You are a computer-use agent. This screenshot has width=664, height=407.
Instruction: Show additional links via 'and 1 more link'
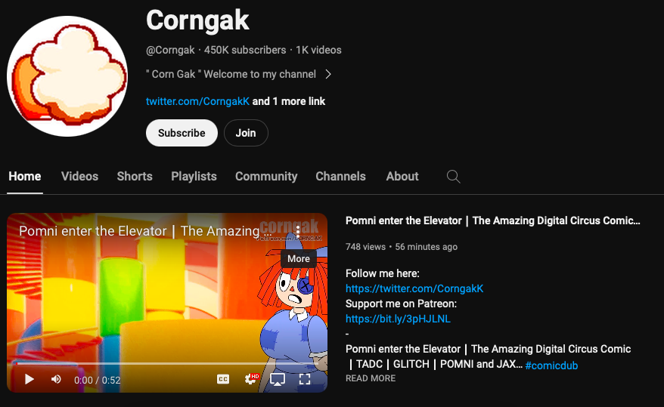click(289, 101)
